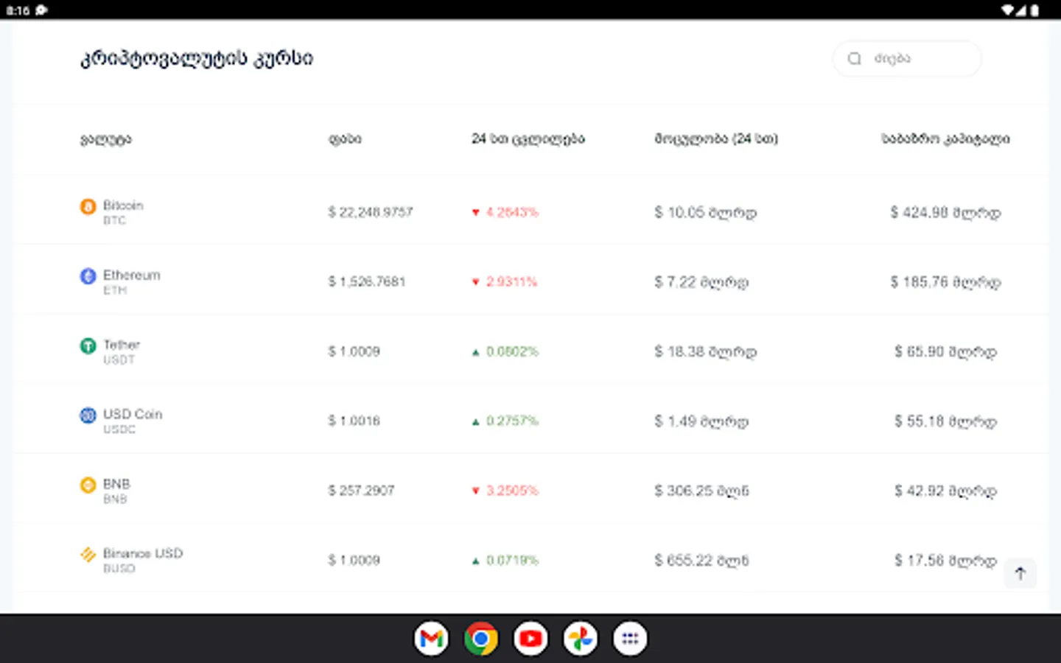Click Binance USD change value 0.0719%
The image size is (1061, 663).
512,560
